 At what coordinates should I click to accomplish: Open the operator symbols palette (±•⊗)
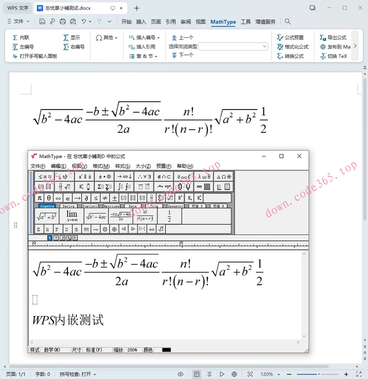click(x=104, y=177)
